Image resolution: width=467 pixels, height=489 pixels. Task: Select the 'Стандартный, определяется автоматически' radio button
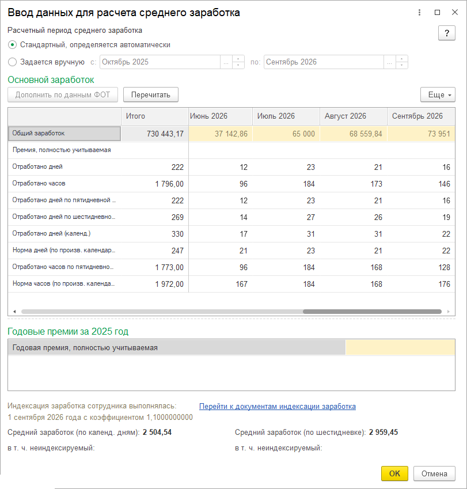pyautogui.click(x=12, y=45)
